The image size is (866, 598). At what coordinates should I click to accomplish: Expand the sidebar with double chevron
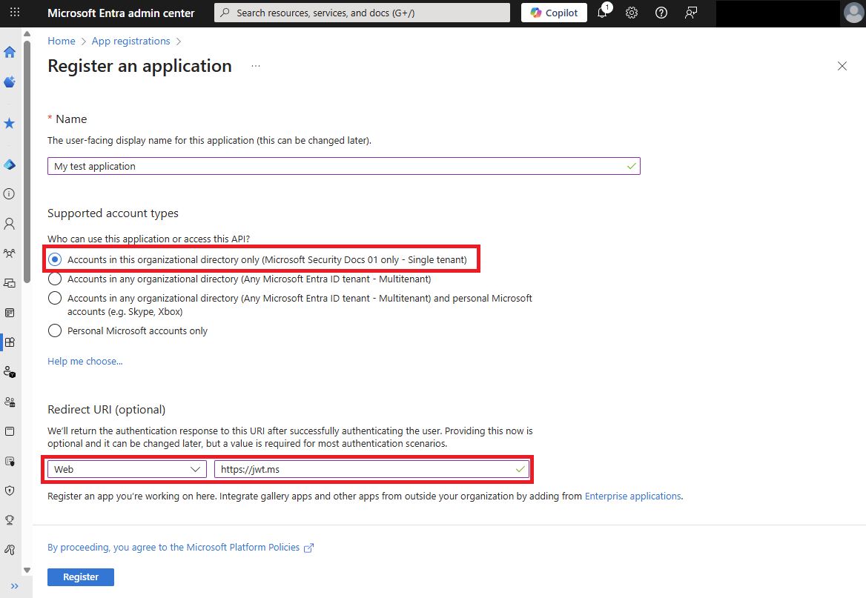coord(15,586)
